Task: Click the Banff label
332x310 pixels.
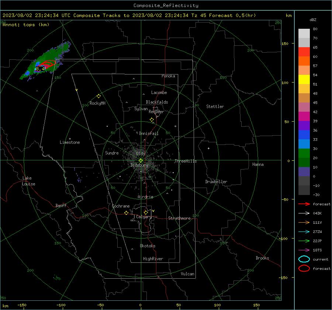Action: (61, 205)
